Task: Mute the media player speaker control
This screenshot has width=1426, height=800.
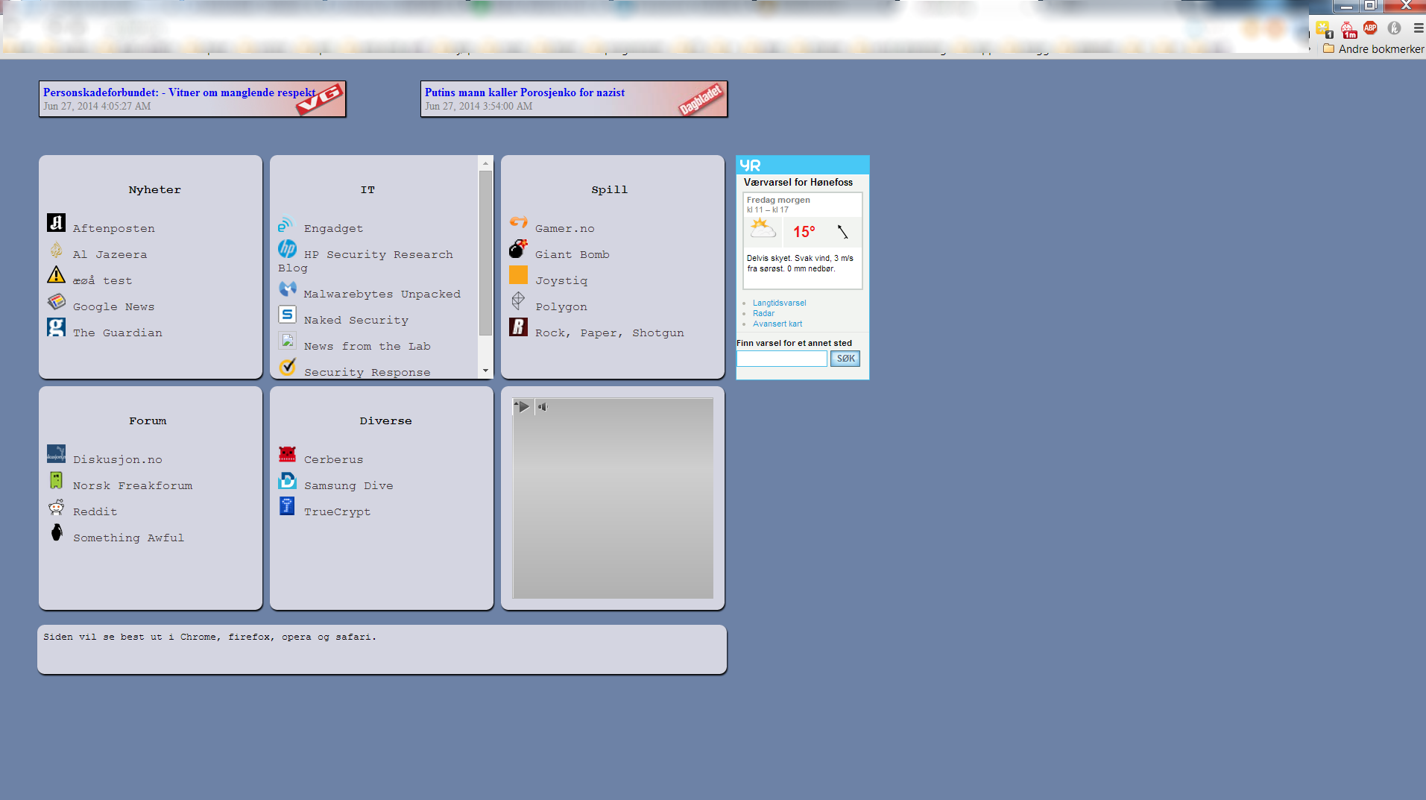Action: 543,406
